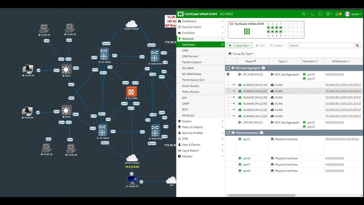Expand the Dashboard menu
The height and width of the screenshot is (205, 364).
coord(200,21)
